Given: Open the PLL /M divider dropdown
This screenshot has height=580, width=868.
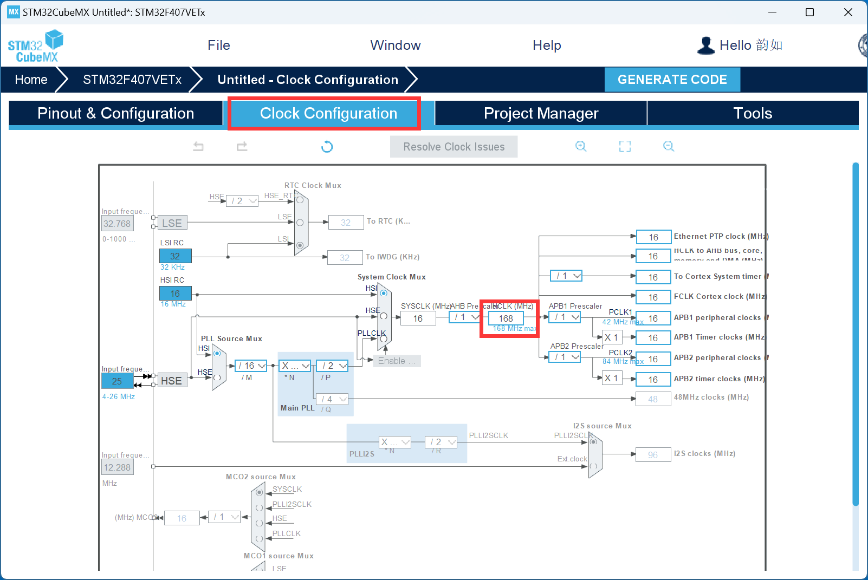Looking at the screenshot, I should (x=251, y=366).
